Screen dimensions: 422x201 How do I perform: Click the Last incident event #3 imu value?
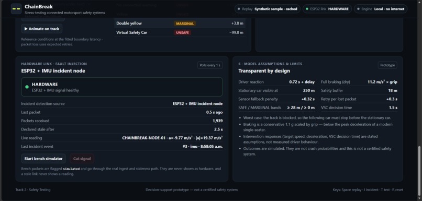tap(203, 147)
